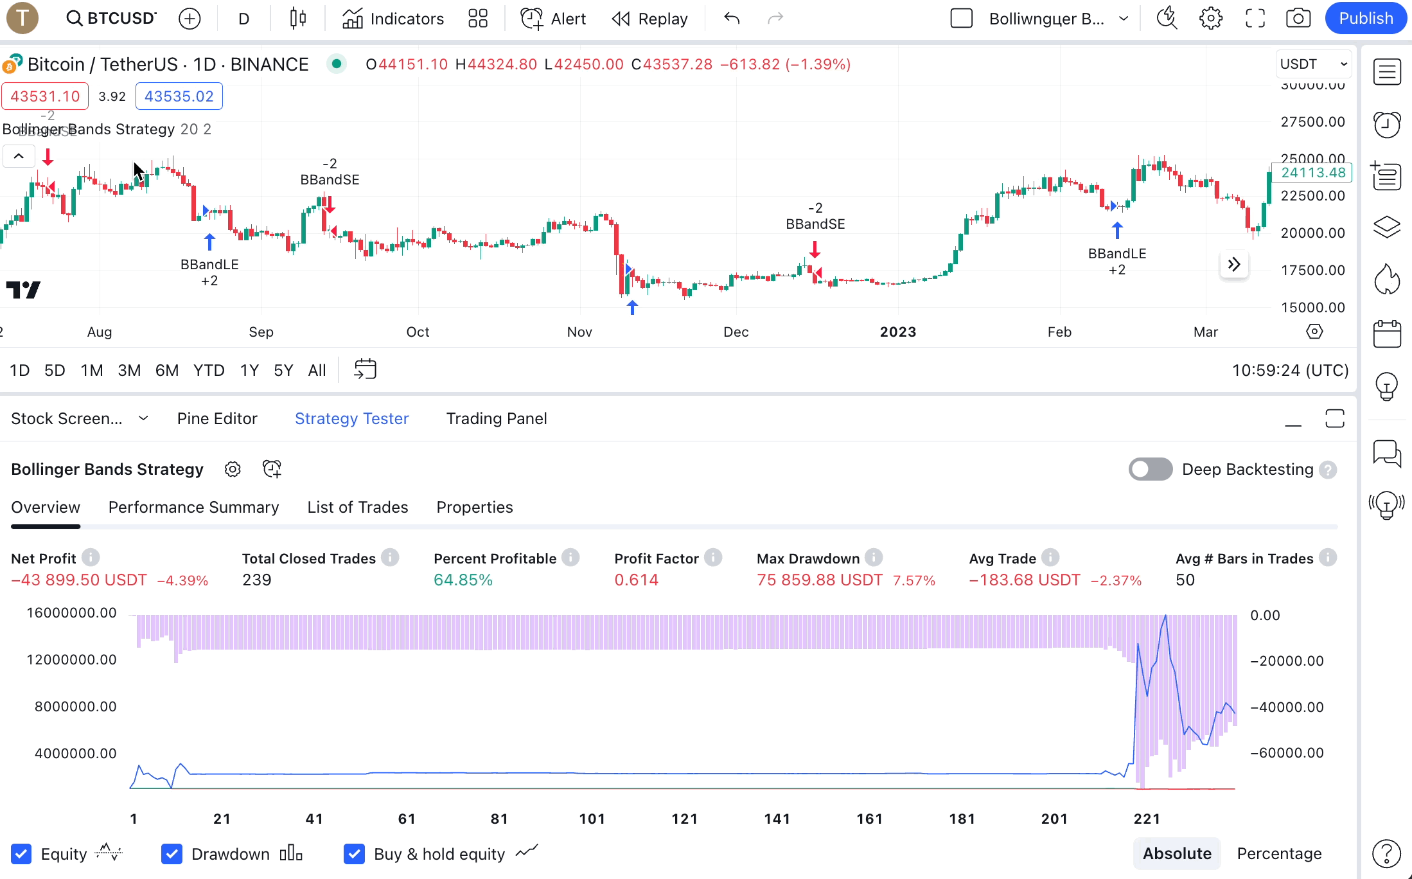Switch to the Performance Summary tab
1412x879 pixels.
coord(193,507)
